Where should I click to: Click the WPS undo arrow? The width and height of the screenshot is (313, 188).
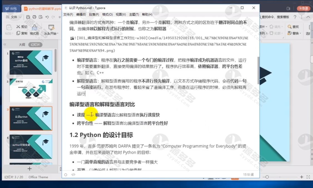click(x=47, y=17)
